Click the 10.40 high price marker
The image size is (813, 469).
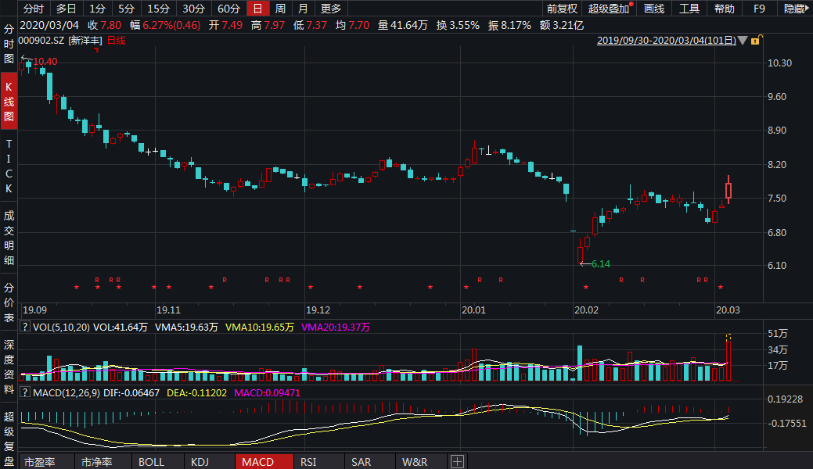[45, 61]
